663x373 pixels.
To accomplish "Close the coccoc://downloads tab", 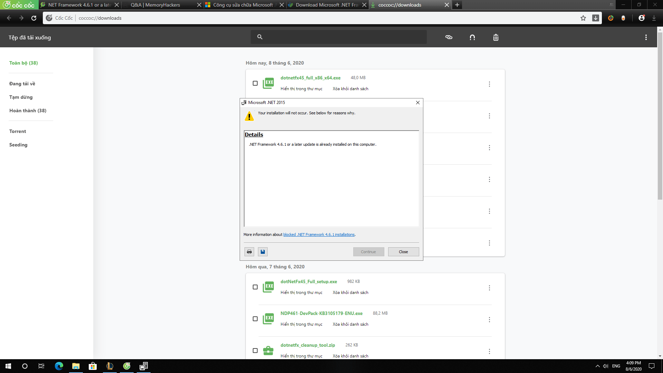I will 447,5.
